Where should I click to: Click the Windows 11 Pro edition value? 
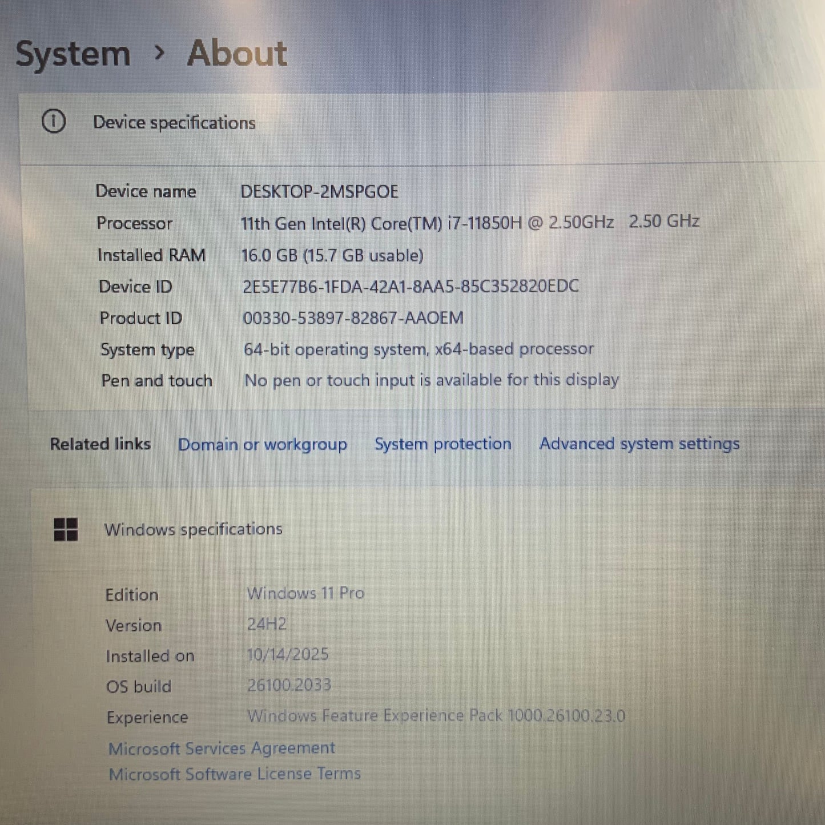pyautogui.click(x=305, y=593)
